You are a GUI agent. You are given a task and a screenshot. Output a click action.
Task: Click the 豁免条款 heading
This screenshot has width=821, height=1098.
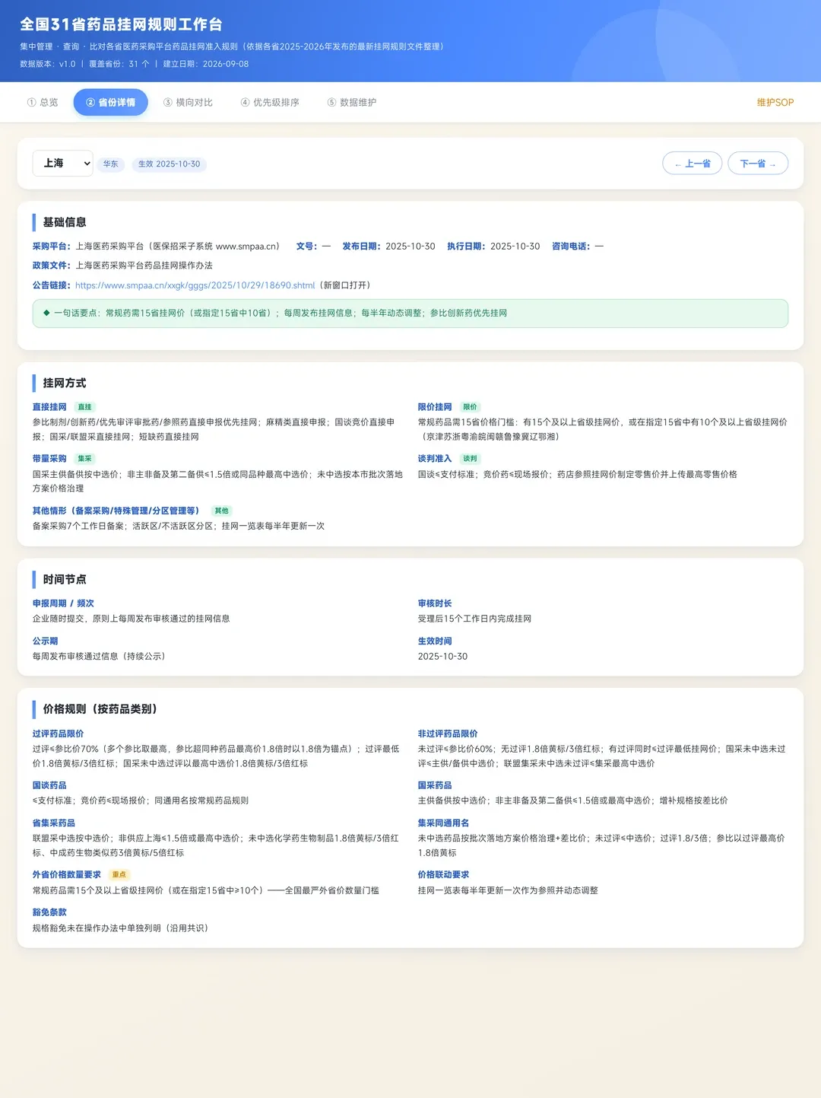pyautogui.click(x=49, y=912)
